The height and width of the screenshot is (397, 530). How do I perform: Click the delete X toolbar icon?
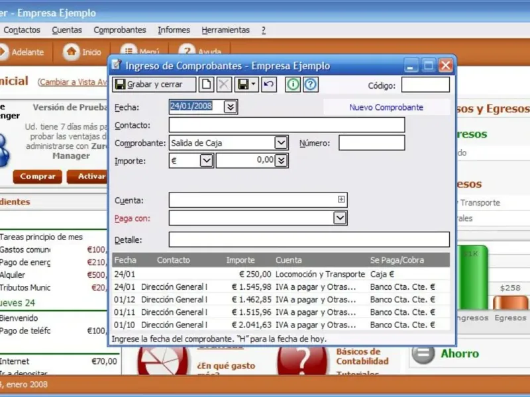(x=224, y=85)
